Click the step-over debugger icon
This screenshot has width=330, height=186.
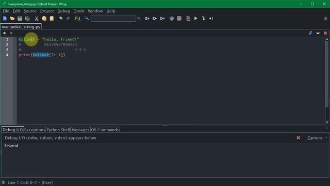tap(211, 19)
